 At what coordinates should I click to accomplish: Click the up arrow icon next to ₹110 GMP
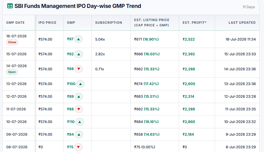coord(80,122)
